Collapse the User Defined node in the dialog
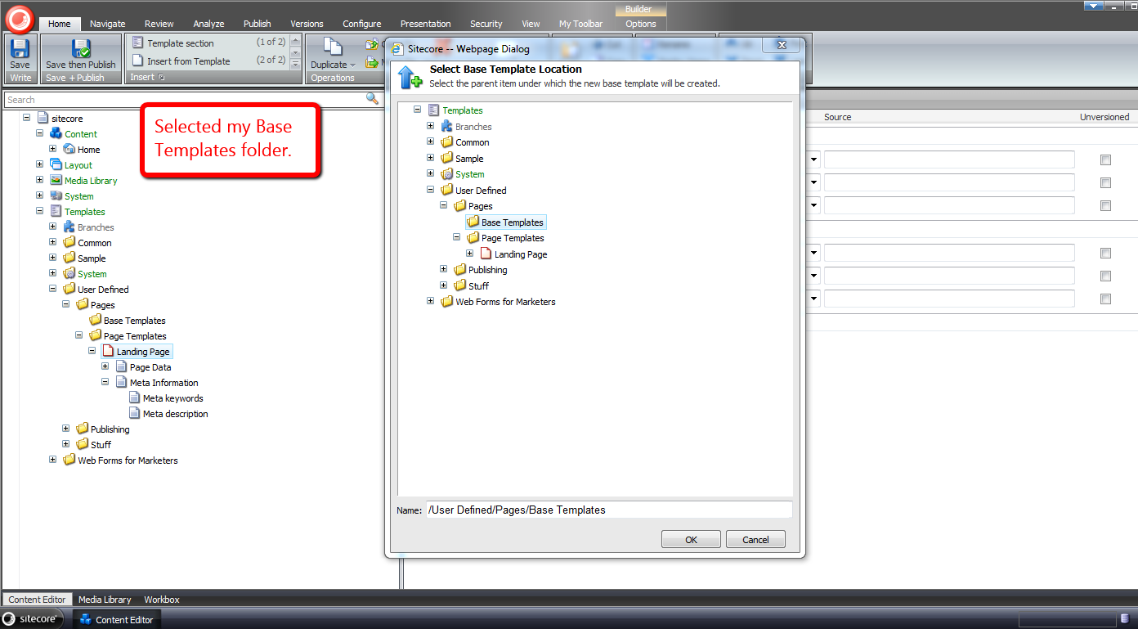The image size is (1138, 629). [x=431, y=190]
